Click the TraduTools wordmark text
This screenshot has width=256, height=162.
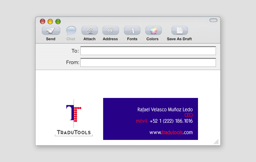coord(74,133)
